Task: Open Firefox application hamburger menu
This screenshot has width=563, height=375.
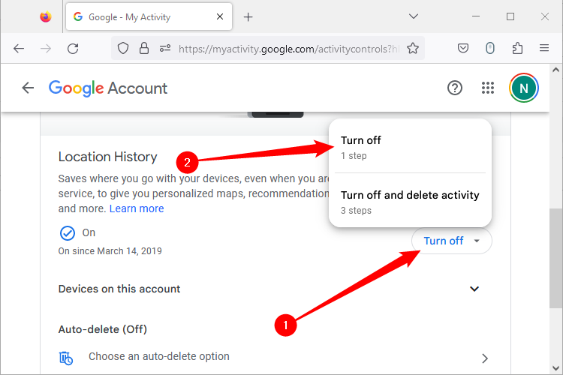Action: [x=544, y=48]
